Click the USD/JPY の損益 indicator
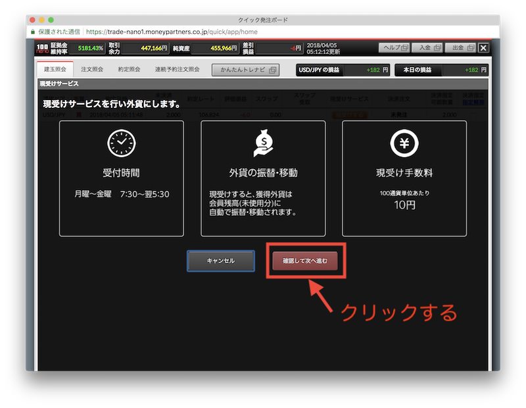526x408 pixels. [x=343, y=70]
